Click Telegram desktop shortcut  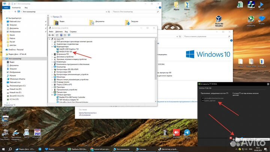(187, 134)
